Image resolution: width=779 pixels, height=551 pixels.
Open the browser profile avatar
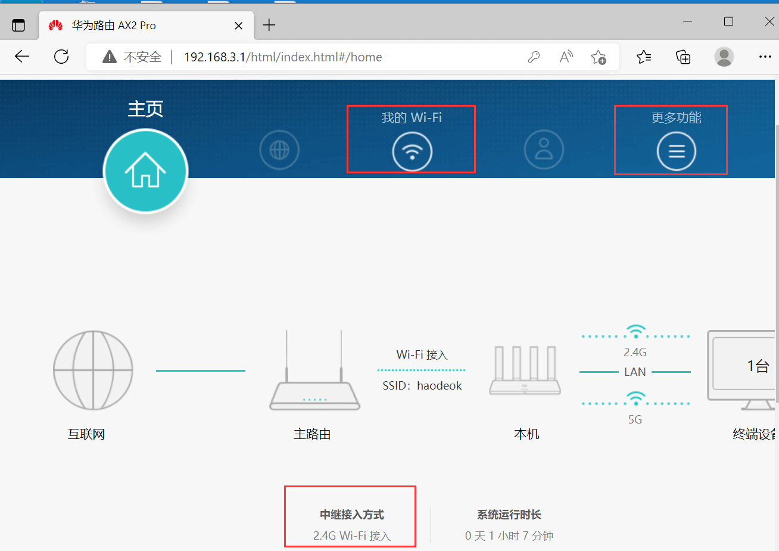(x=724, y=57)
